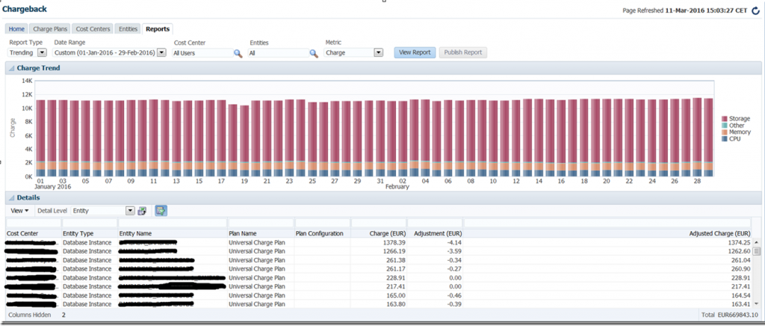Open the Detail Level dropdown
The width and height of the screenshot is (765, 326).
[x=130, y=211]
